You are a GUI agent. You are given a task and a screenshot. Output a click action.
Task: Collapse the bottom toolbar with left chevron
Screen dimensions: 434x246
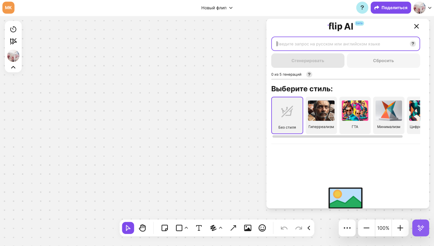point(309,228)
